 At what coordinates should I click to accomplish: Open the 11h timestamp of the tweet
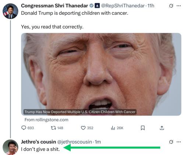click(x=151, y=6)
